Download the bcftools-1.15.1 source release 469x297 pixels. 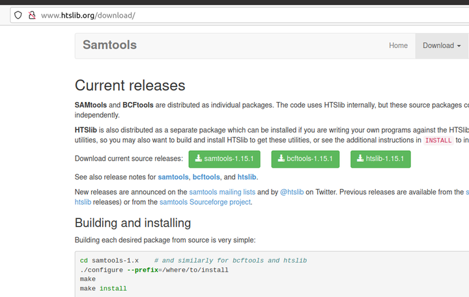(x=305, y=159)
